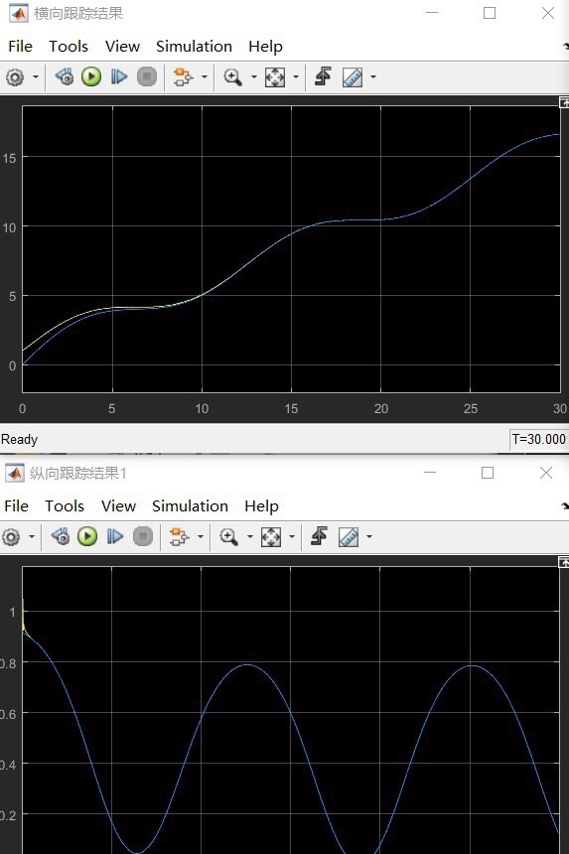Click toolbar overflow arrow in 纵向跟踪结果1 menu bar

pyautogui.click(x=566, y=506)
